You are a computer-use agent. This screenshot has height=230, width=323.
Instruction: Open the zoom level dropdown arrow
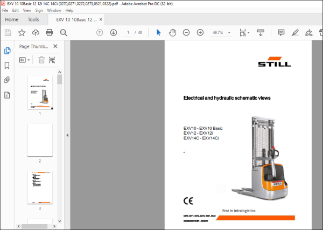point(229,32)
